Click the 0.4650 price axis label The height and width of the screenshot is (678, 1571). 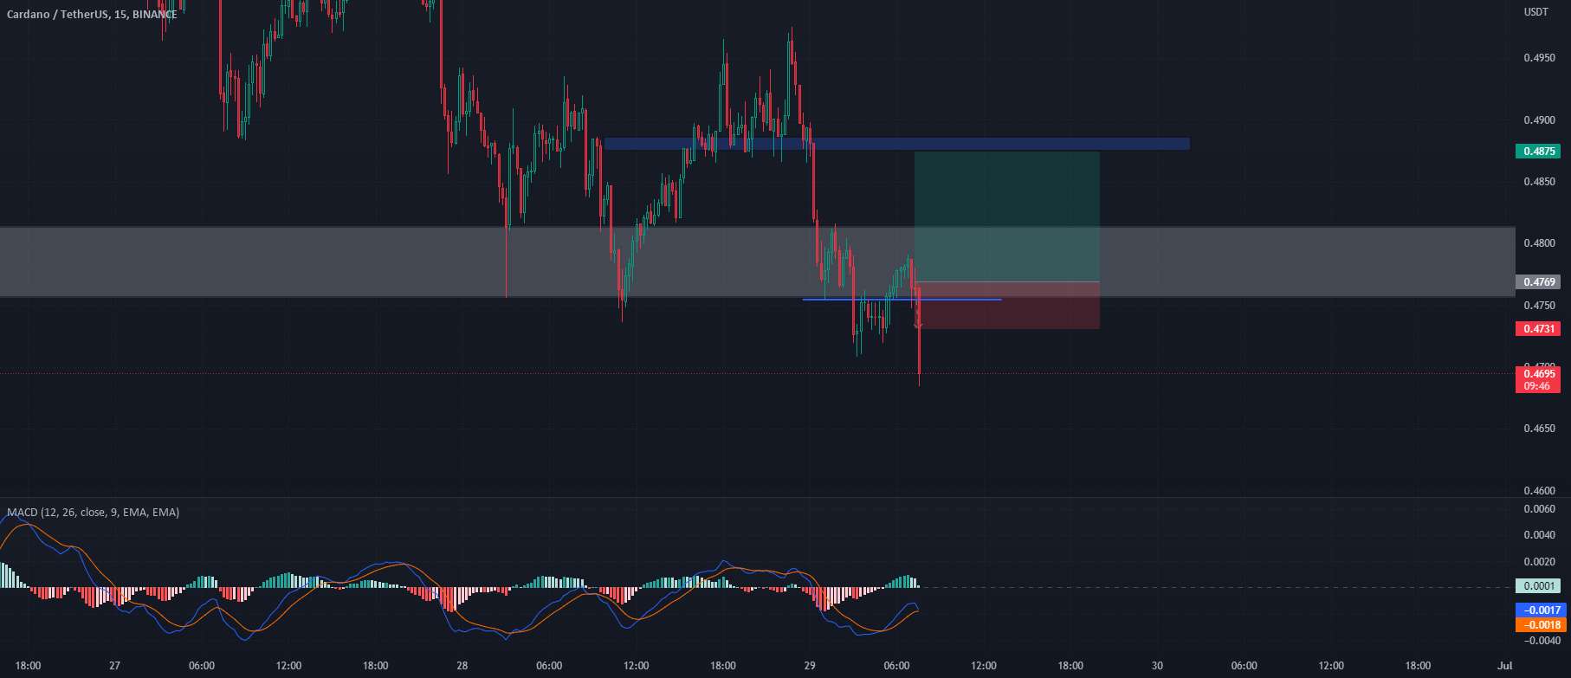[1539, 429]
